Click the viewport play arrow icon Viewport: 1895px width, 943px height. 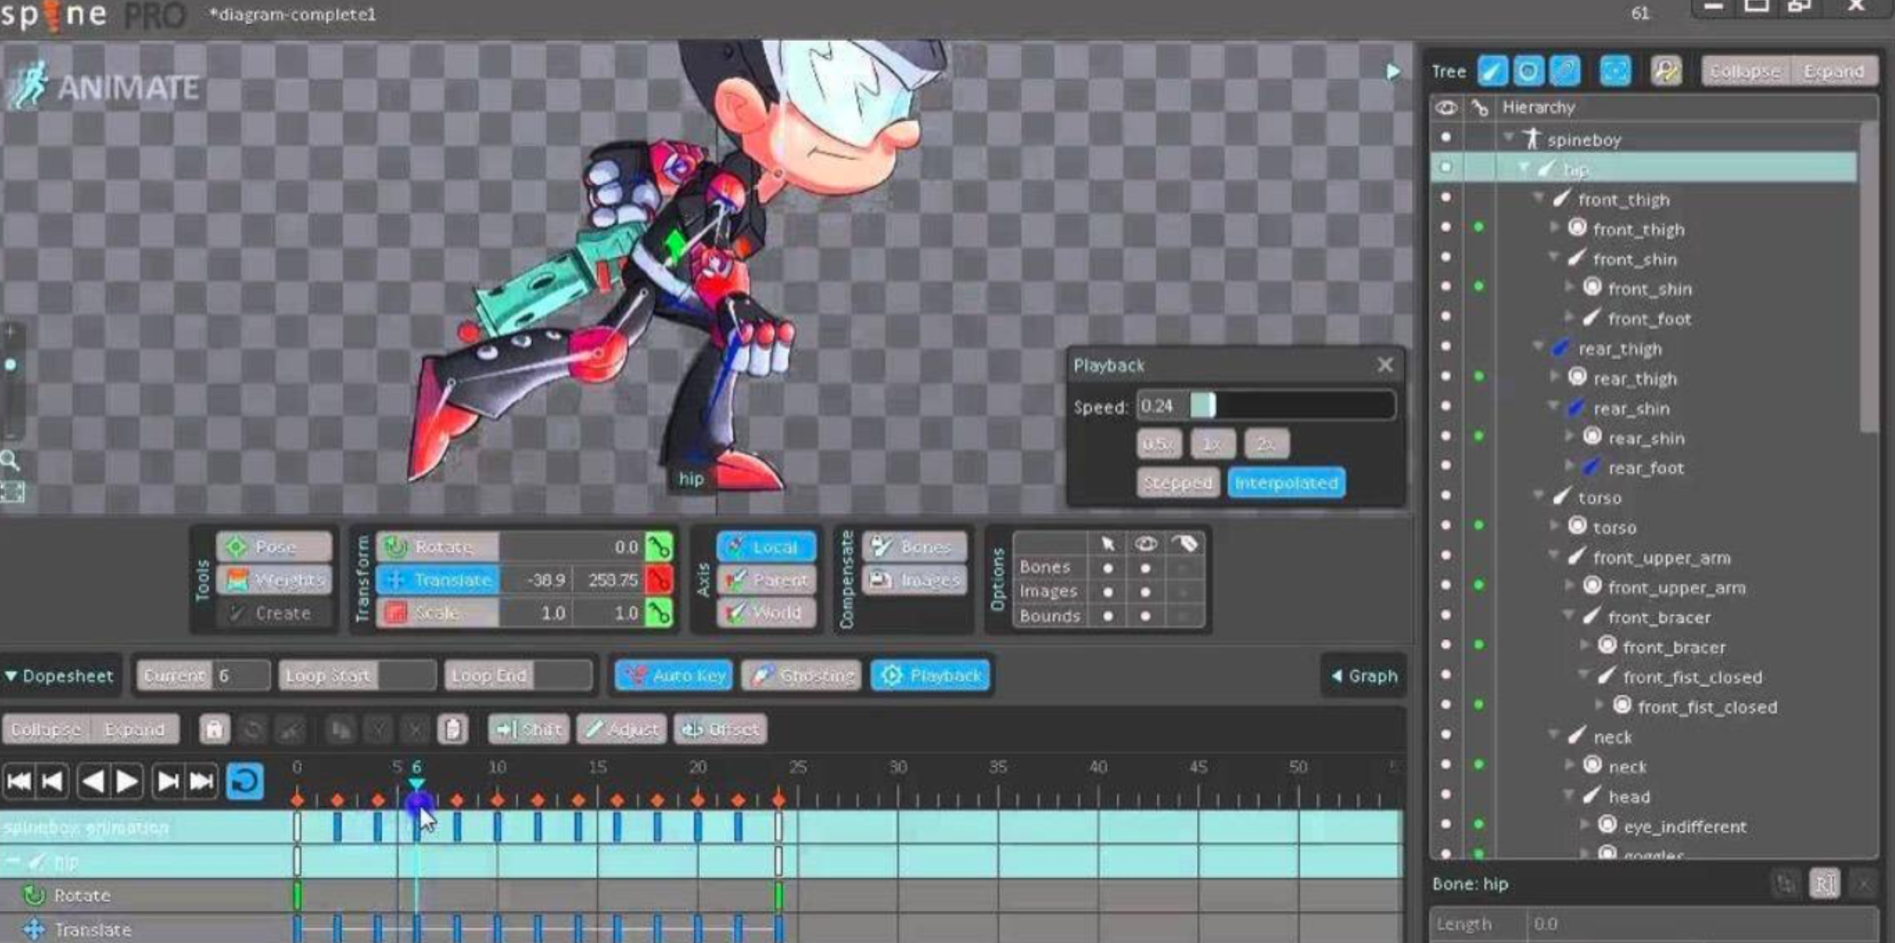point(1393,72)
